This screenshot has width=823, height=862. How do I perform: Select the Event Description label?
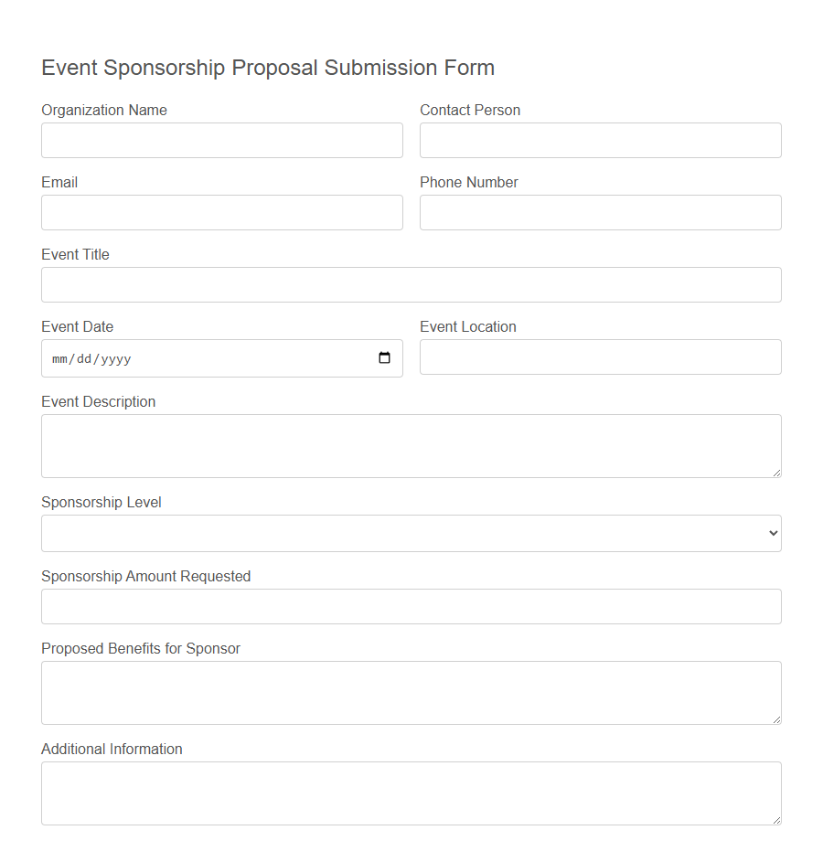click(98, 401)
